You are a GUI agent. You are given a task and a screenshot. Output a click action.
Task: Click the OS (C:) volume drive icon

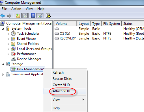tap(57, 34)
